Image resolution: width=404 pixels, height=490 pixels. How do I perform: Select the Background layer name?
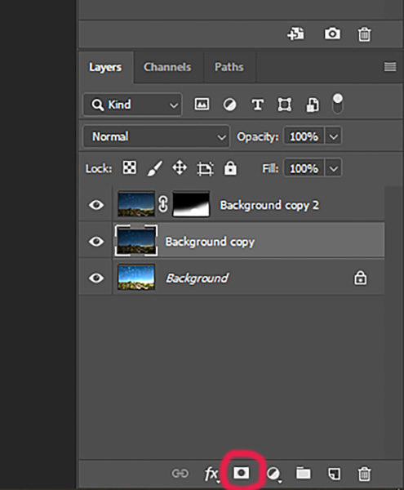coord(197,278)
